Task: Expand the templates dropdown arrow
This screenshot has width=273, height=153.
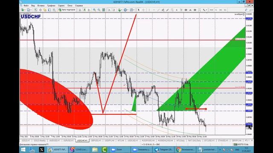Action: tap(134, 10)
